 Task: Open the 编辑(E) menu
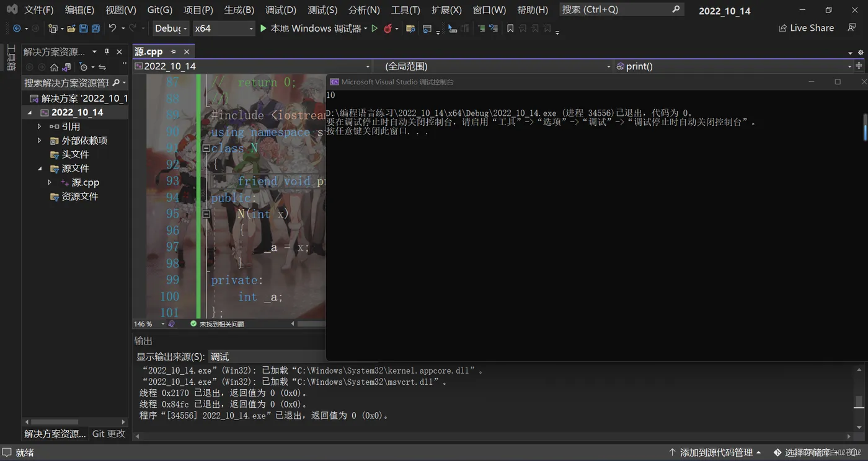pyautogui.click(x=79, y=10)
